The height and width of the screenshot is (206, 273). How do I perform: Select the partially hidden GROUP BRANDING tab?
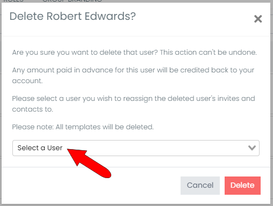(x=72, y=1)
